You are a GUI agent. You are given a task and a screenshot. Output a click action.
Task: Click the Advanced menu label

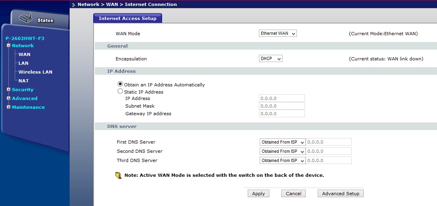(24, 98)
